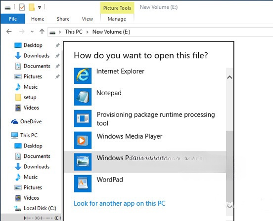
Task: Choose the Windows Photo Viewer icon
Action: click(x=83, y=162)
